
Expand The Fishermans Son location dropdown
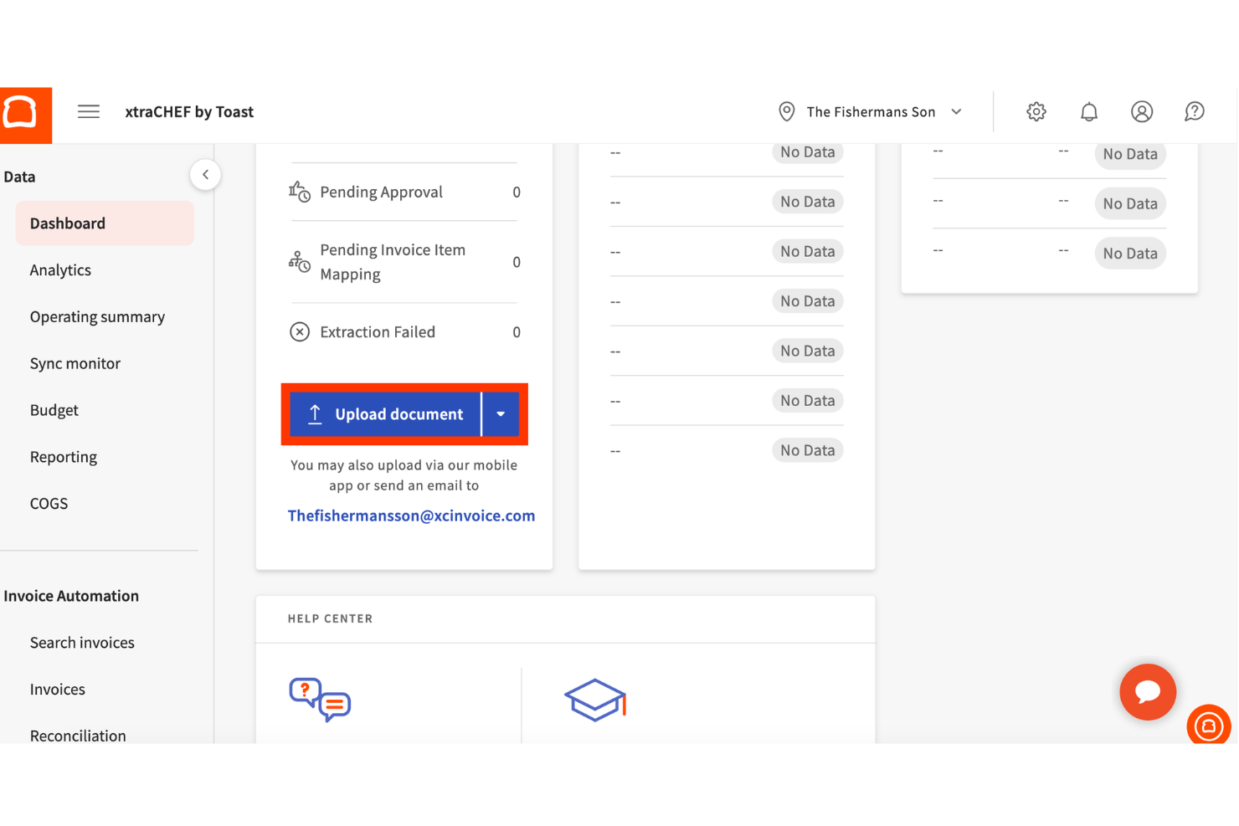coord(956,112)
